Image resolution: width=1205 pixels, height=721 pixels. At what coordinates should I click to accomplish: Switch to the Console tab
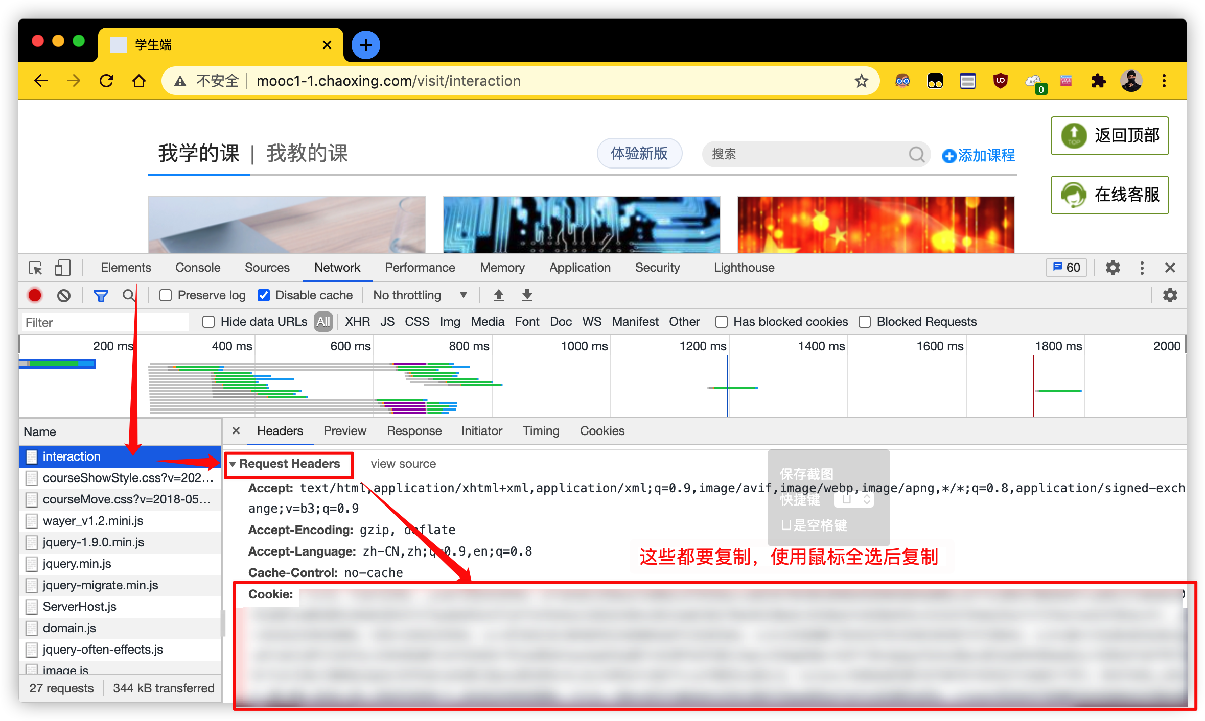198,268
